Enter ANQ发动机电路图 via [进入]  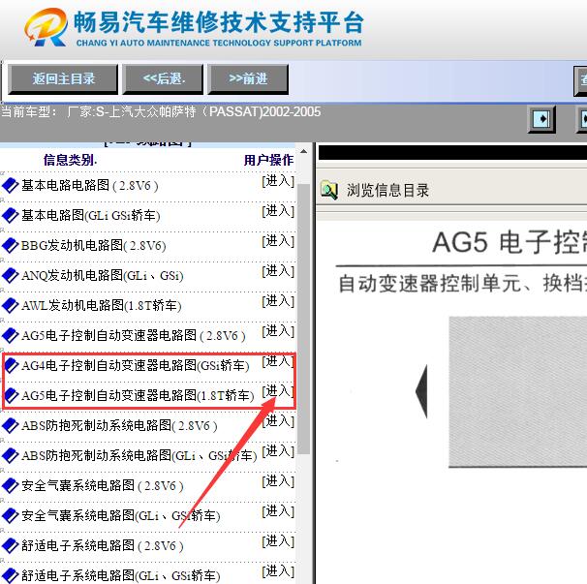pos(278,271)
